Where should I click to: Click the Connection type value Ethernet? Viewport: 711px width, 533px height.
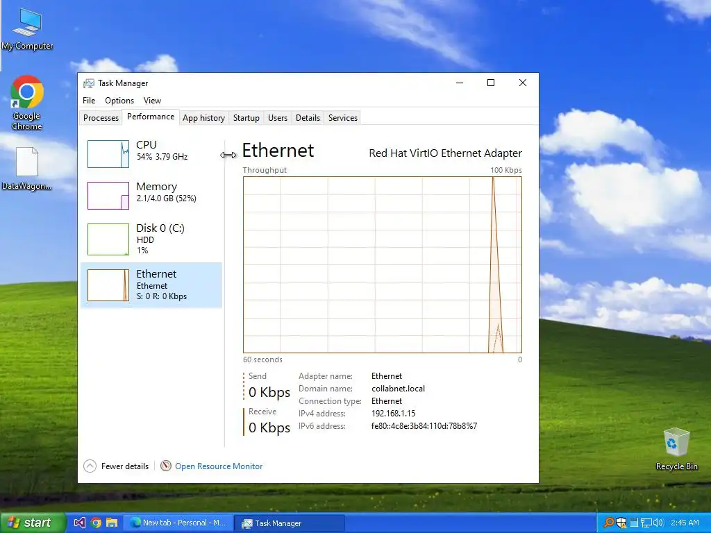click(387, 401)
